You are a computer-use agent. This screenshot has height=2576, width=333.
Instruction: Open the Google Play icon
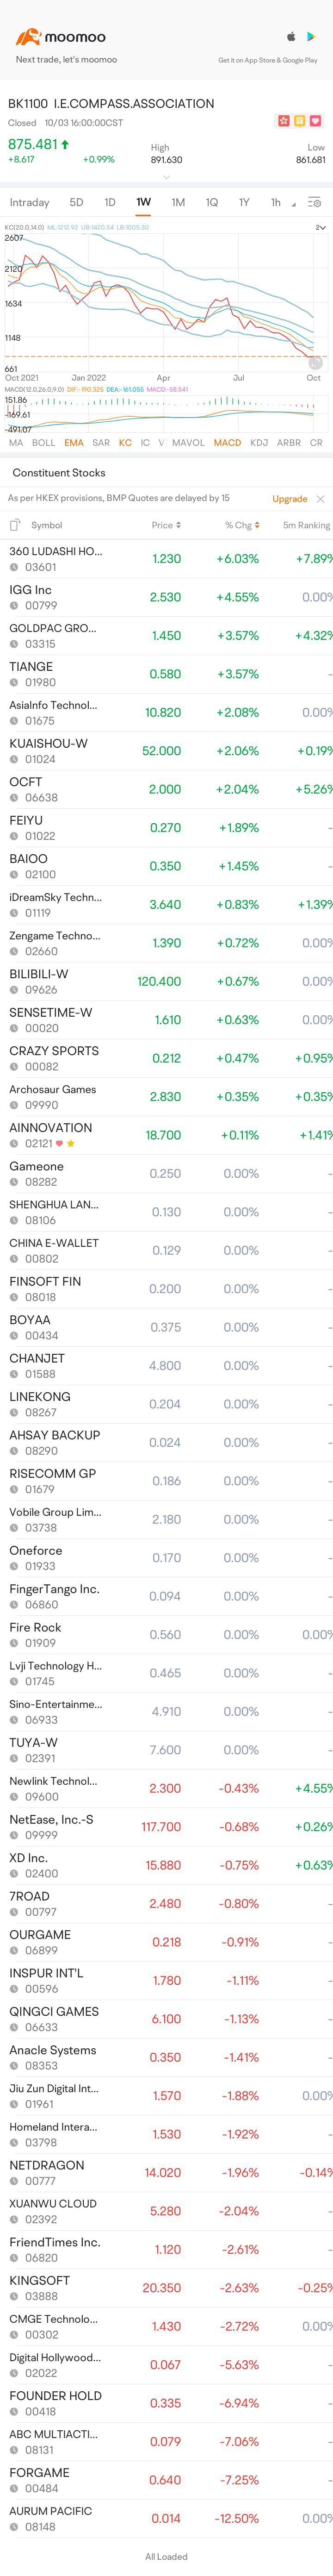coord(311,37)
